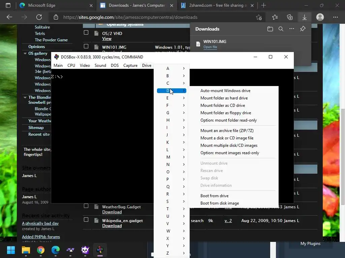Viewport: 345px width, 258px height.
Task: Open the Capture menu
Action: [x=130, y=66]
